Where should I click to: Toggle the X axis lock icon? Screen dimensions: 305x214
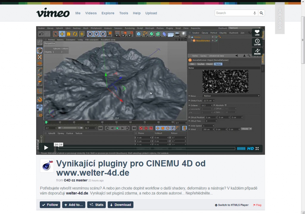[x=90, y=34]
